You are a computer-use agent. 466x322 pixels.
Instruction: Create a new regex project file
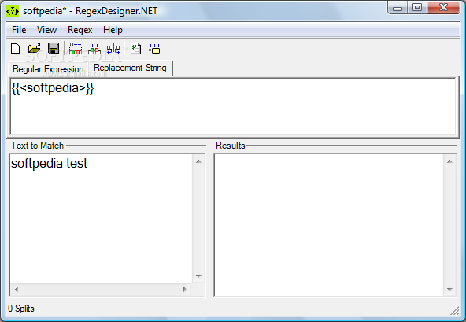pos(16,49)
